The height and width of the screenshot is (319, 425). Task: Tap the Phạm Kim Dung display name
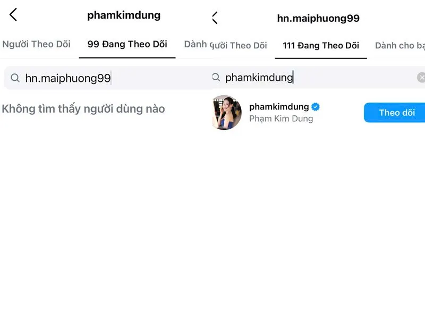pyautogui.click(x=281, y=119)
